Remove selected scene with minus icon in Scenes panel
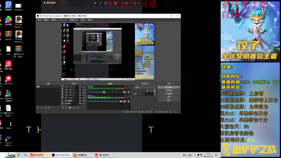Viewport: 281px width, 158px height. point(41,108)
